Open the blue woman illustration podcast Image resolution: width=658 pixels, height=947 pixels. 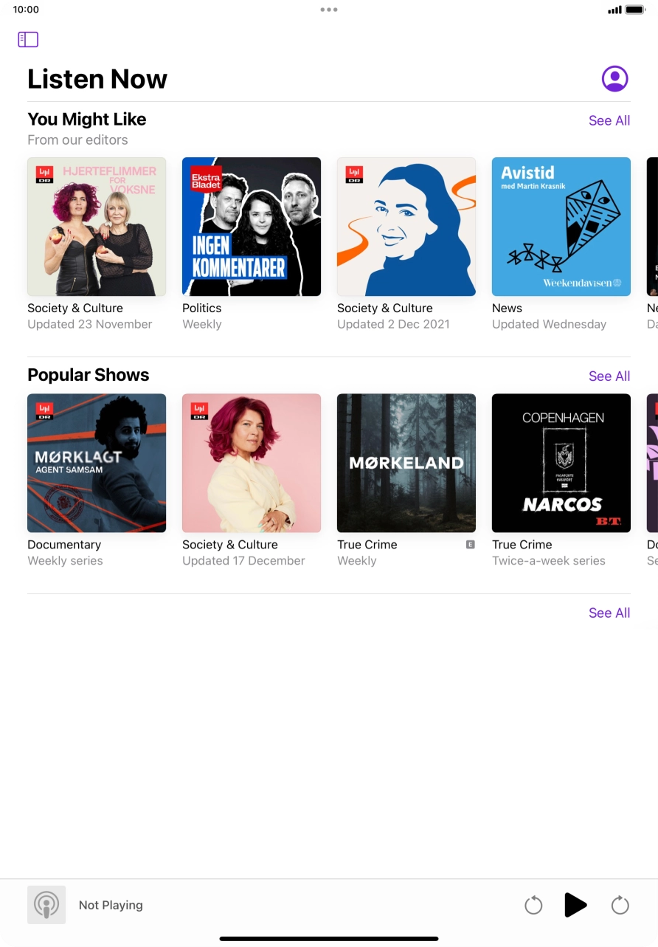coord(406,227)
